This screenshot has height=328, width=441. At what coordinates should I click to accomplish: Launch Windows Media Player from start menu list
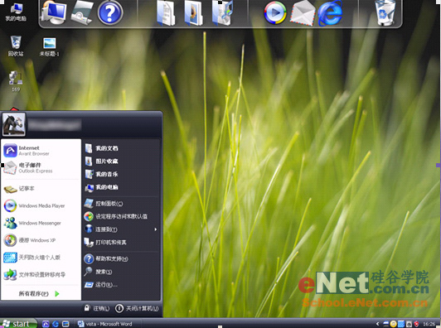(41, 205)
